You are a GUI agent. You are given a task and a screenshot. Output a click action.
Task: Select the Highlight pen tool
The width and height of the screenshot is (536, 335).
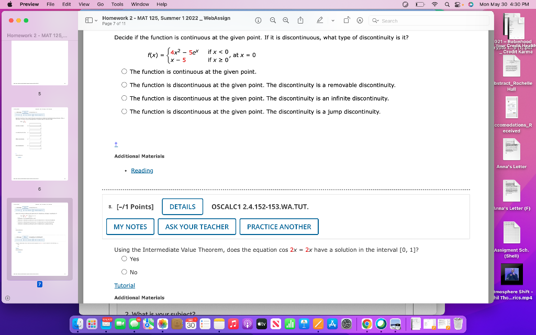(320, 20)
